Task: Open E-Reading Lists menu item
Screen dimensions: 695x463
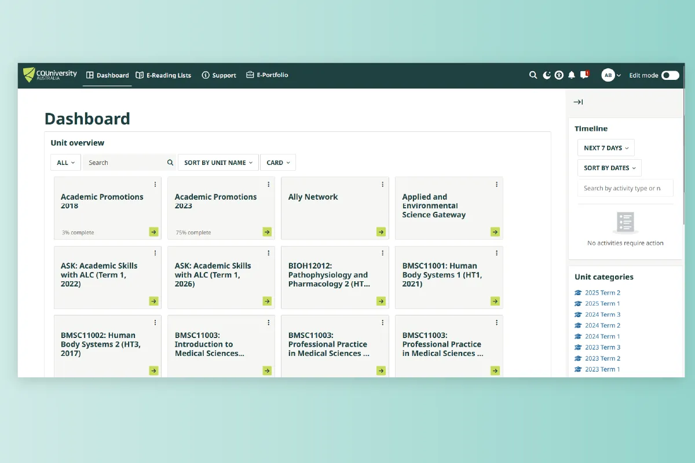Action: click(x=163, y=75)
